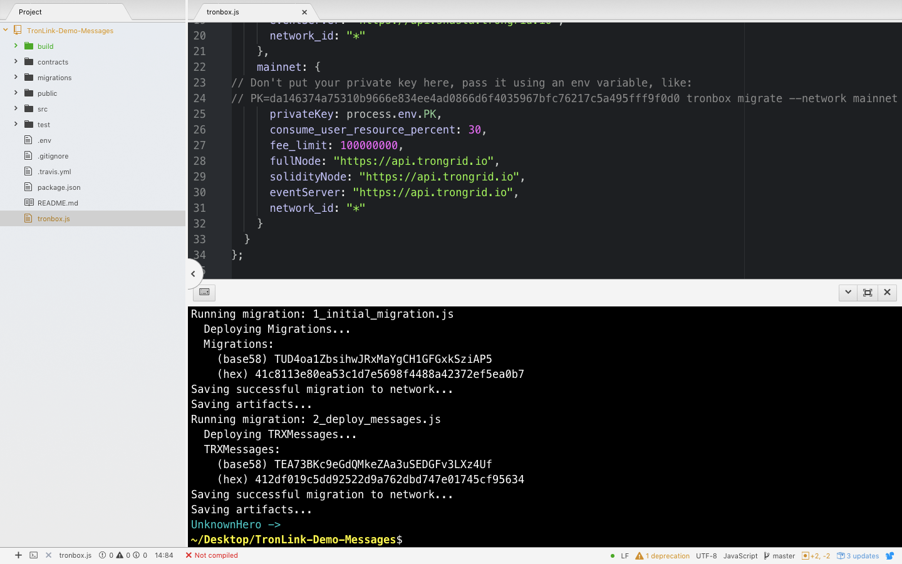Click the master branch name

(784, 556)
